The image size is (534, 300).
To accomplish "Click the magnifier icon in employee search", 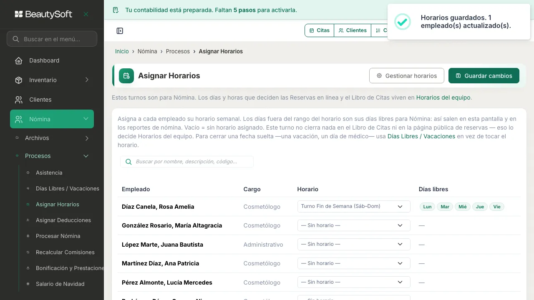I will click(128, 162).
